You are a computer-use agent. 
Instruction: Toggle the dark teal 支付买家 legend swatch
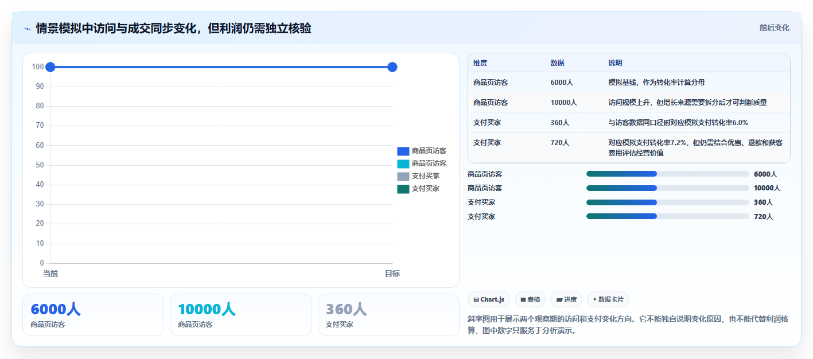(403, 189)
